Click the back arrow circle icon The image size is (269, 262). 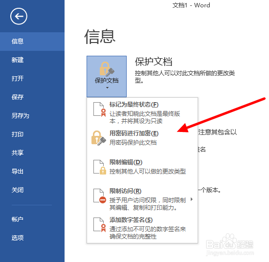19,16
